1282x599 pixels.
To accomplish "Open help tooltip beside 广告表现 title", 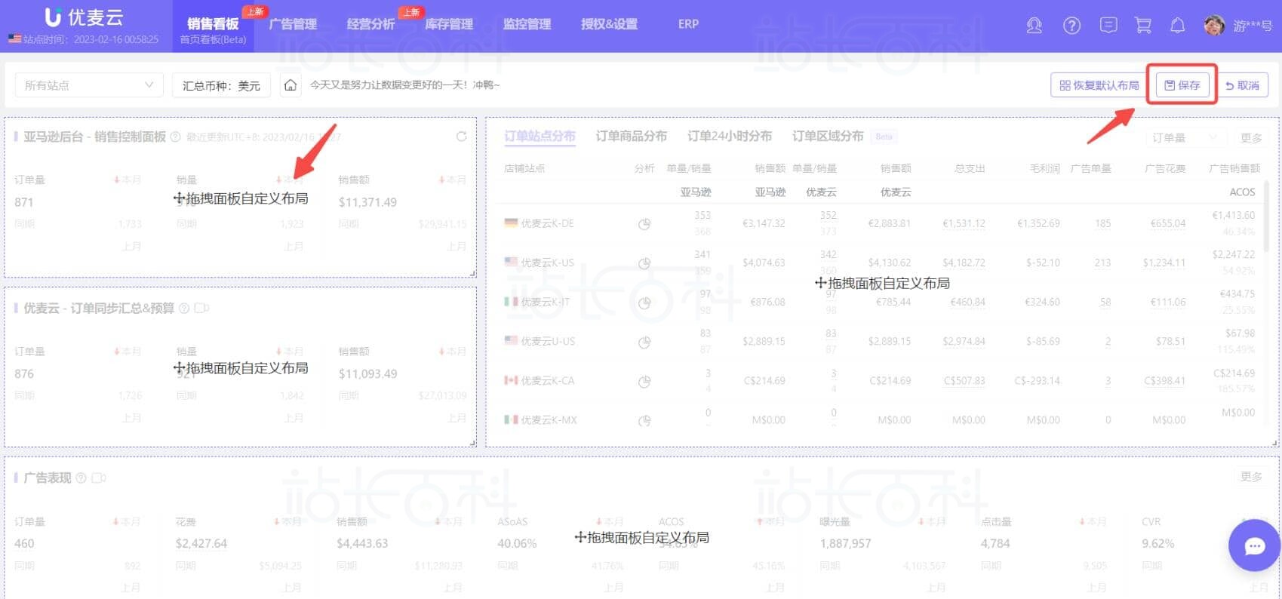I will (81, 478).
